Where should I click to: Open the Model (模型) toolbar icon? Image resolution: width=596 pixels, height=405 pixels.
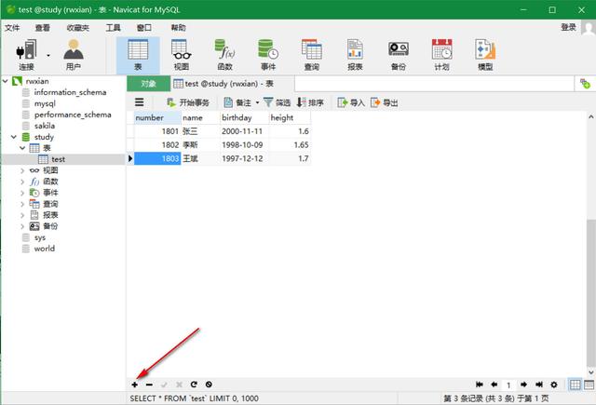coord(485,55)
